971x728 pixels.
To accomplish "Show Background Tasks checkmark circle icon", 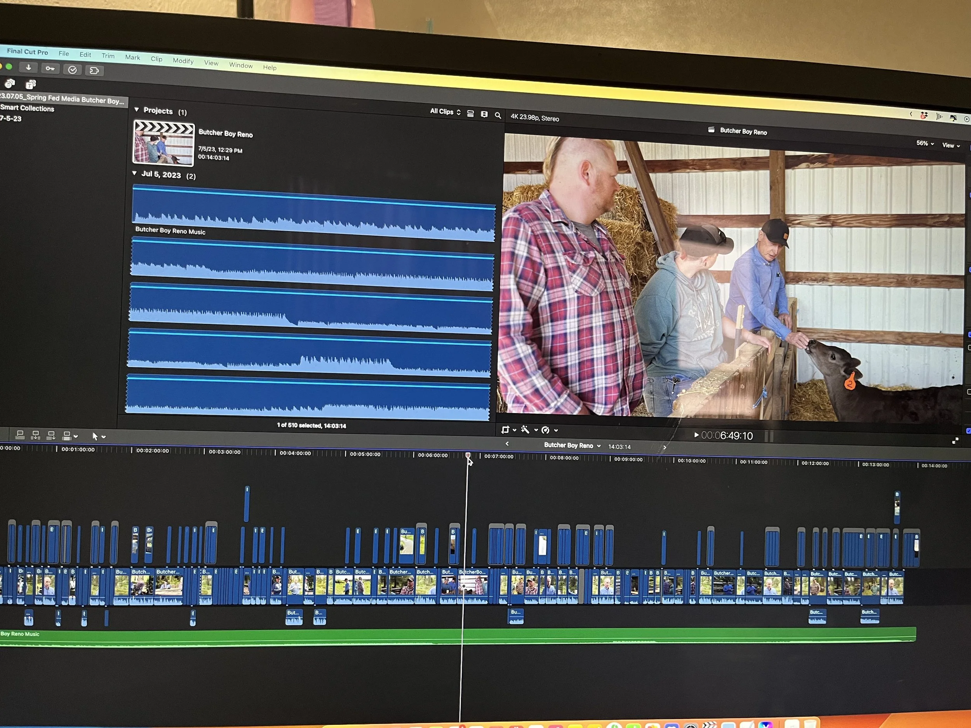I will tap(72, 69).
